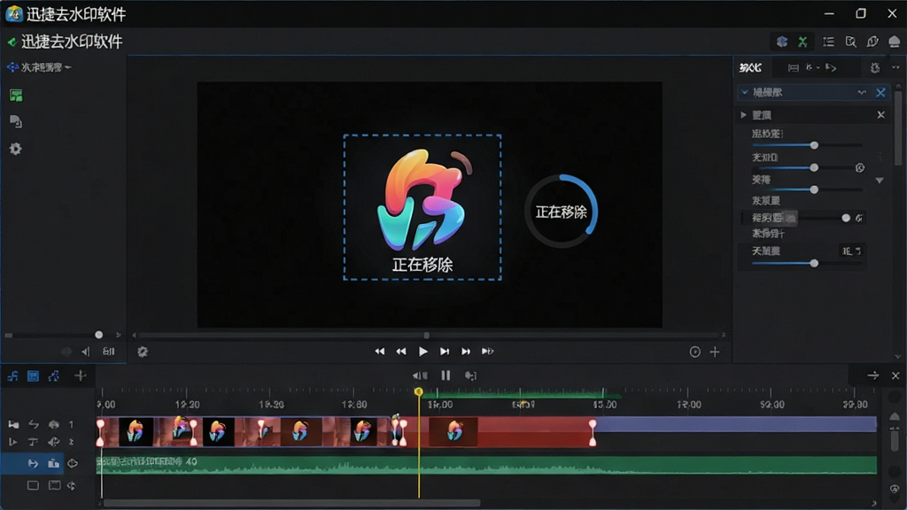This screenshot has height=510, width=907.
Task: Click the circular timer icon right of playback
Action: pyautogui.click(x=694, y=352)
